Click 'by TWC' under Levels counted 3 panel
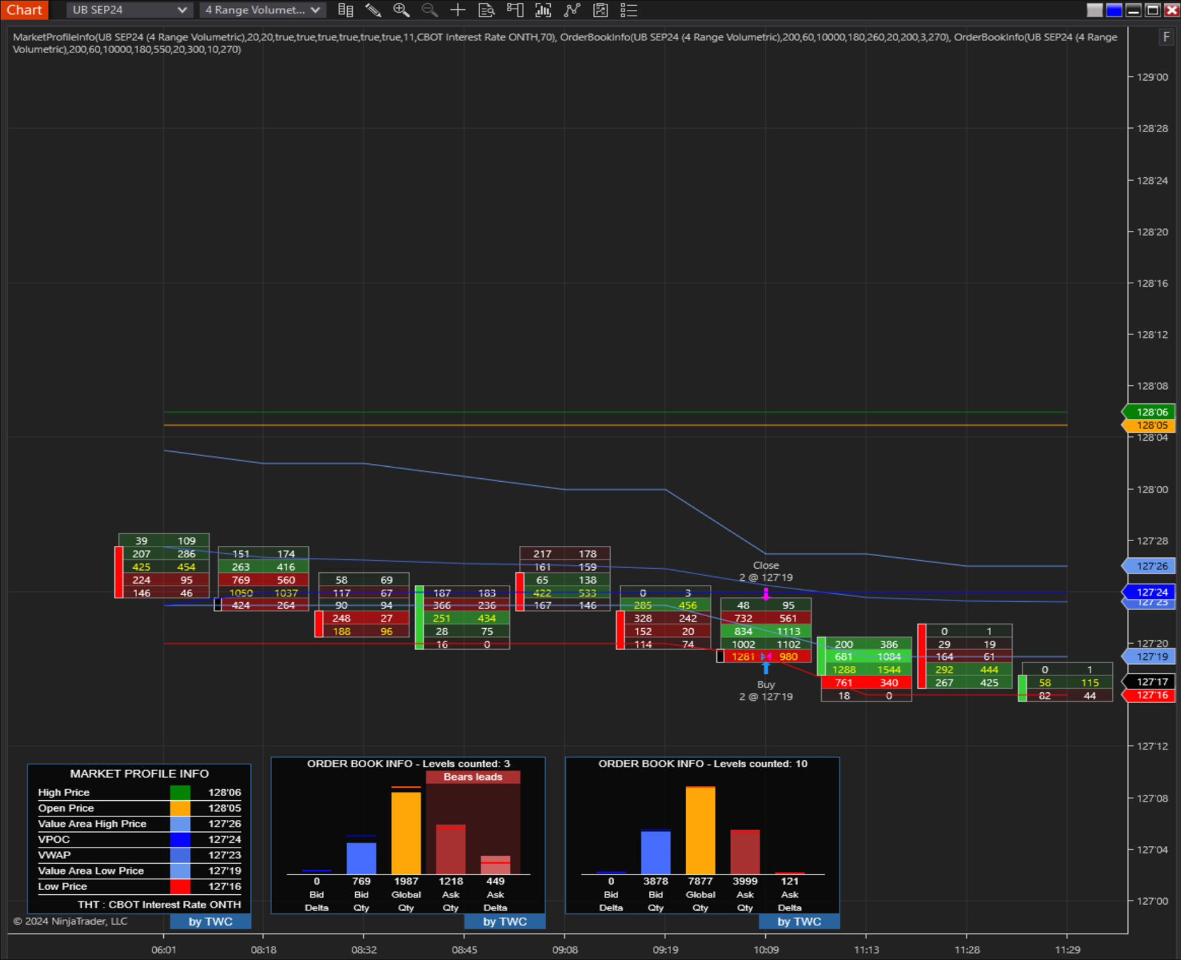 click(x=505, y=922)
